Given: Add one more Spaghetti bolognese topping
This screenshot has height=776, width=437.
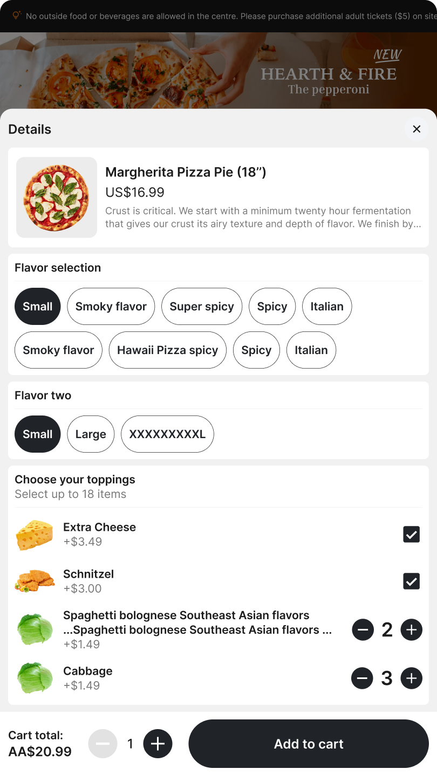Looking at the screenshot, I should 411,629.
